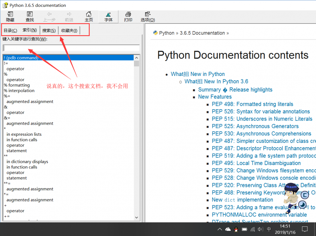Click the OneDrive cloud tray icon
The image size is (316, 236).
point(228,229)
